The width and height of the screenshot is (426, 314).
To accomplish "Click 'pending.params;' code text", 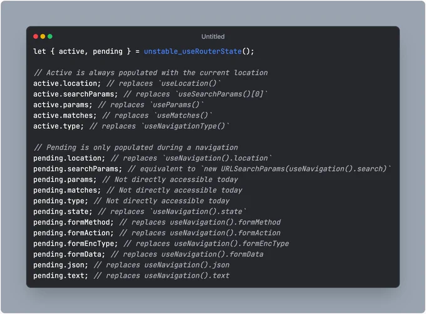I will pyautogui.click(x=65, y=180).
